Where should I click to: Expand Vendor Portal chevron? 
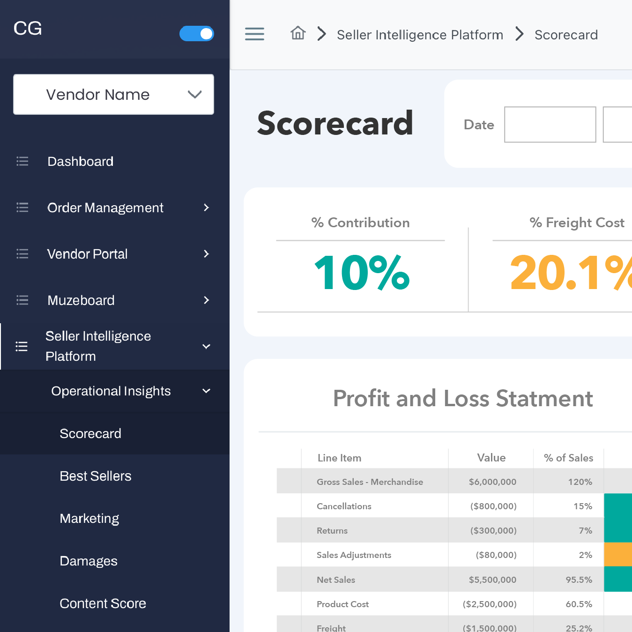click(x=206, y=254)
